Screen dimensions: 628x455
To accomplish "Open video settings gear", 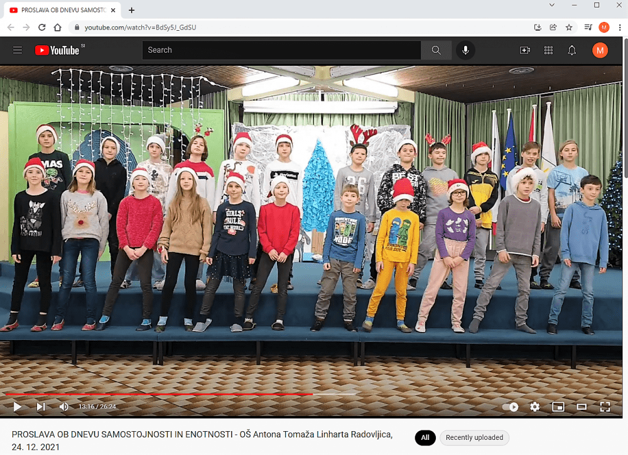I will [x=534, y=407].
